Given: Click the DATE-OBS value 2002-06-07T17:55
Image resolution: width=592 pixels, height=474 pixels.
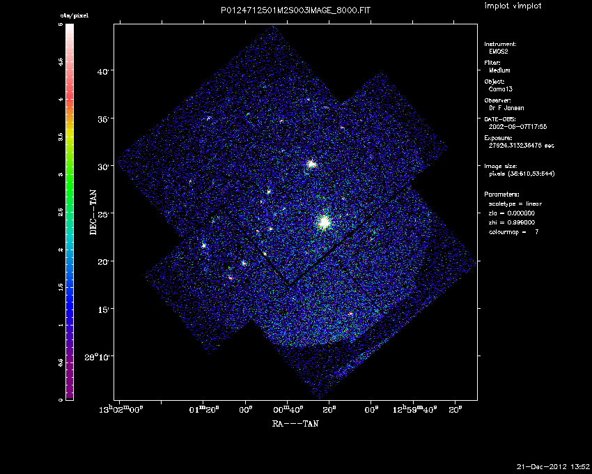Looking at the screenshot, I should click(x=517, y=127).
